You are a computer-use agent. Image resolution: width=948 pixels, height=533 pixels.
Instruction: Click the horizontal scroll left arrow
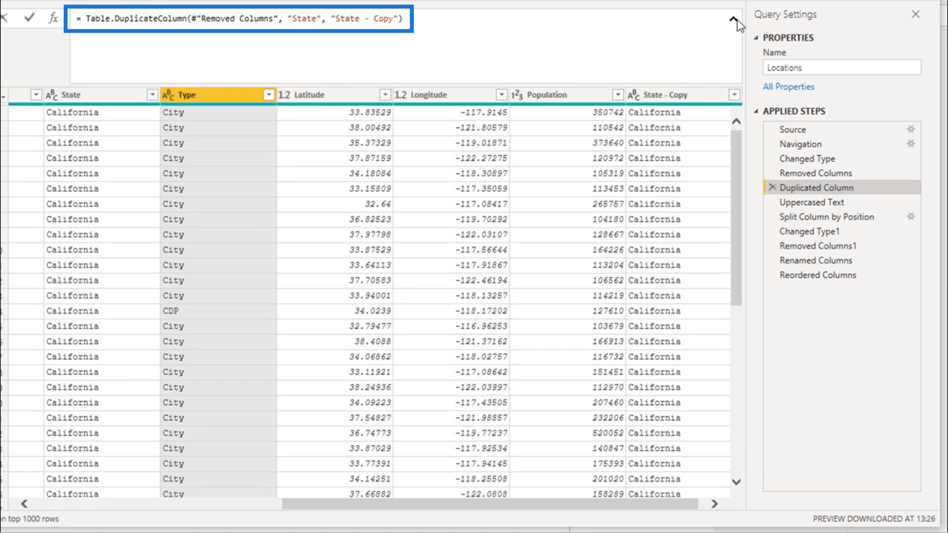click(24, 503)
